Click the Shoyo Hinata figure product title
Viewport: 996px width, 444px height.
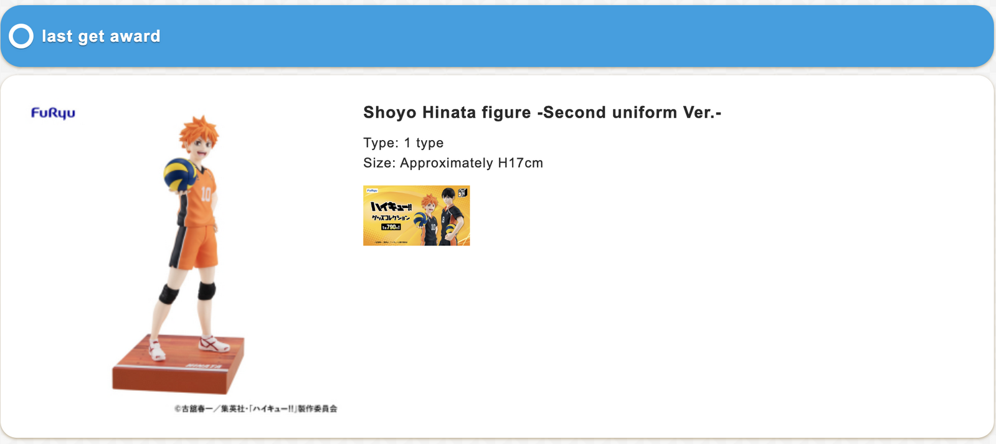click(542, 113)
